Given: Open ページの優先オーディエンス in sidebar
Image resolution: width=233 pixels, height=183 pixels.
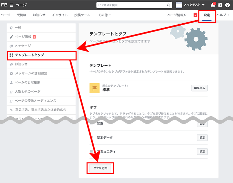Looking at the screenshot, I should (42, 101).
